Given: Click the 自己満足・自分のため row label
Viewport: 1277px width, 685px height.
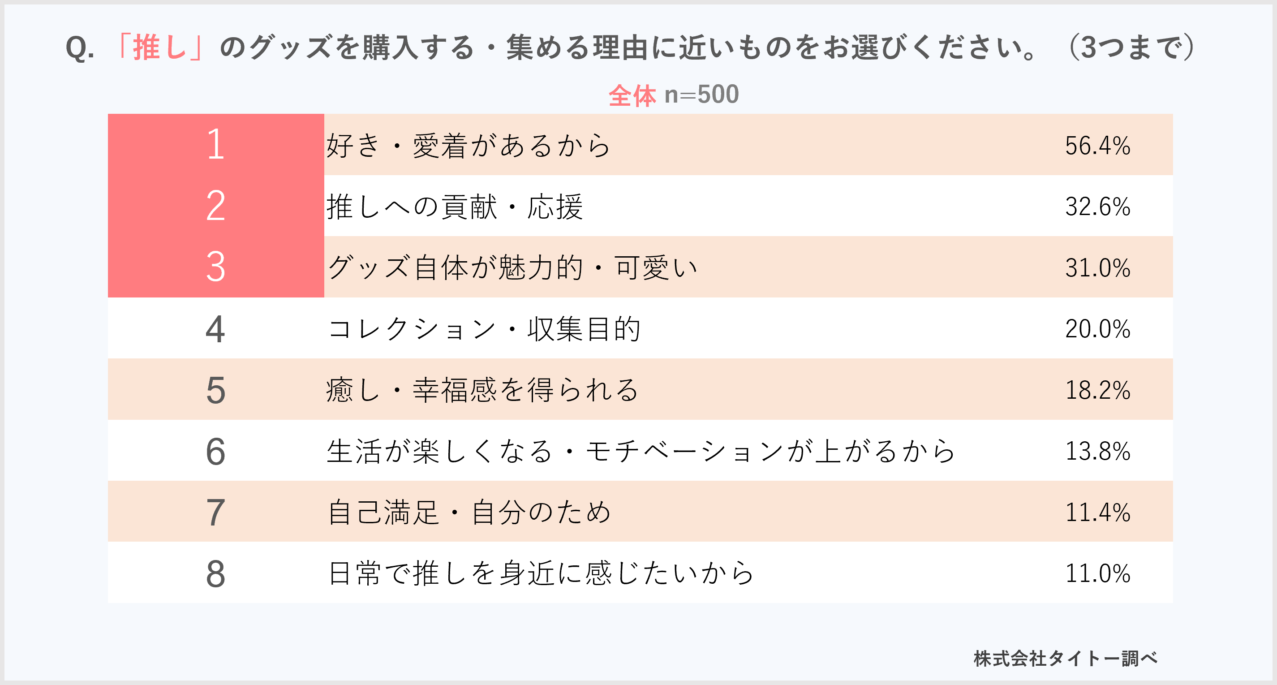Looking at the screenshot, I should 469,513.
